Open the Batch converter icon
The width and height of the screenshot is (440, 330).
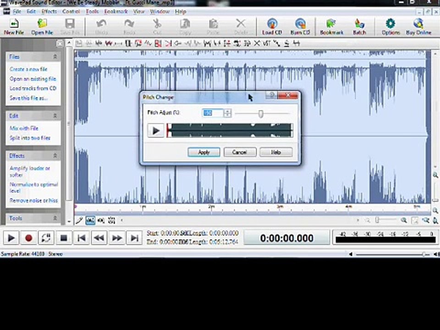pyautogui.click(x=359, y=27)
